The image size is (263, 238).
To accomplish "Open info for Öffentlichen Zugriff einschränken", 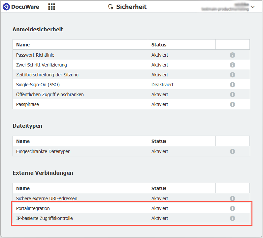I will point(232,94).
